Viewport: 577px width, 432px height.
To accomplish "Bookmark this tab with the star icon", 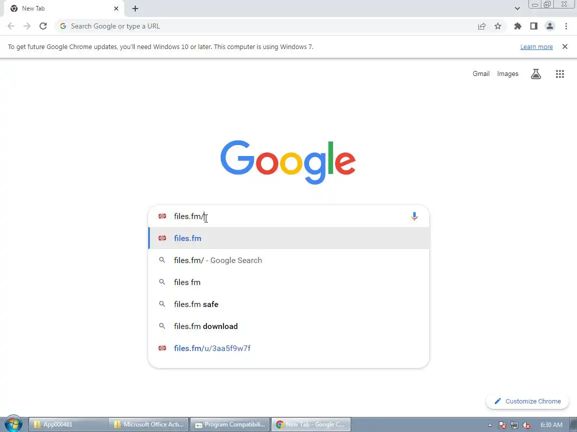I will coord(498,26).
